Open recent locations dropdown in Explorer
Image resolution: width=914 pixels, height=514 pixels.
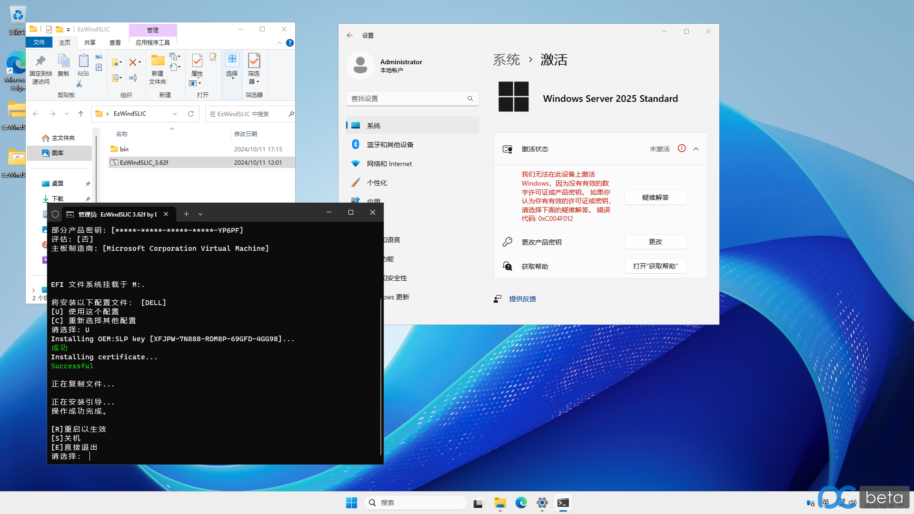coord(67,114)
